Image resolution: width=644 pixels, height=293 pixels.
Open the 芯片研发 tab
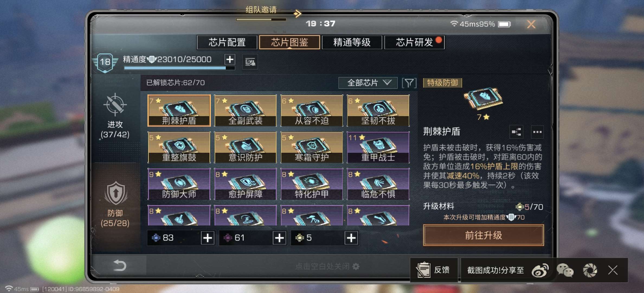[x=414, y=42]
